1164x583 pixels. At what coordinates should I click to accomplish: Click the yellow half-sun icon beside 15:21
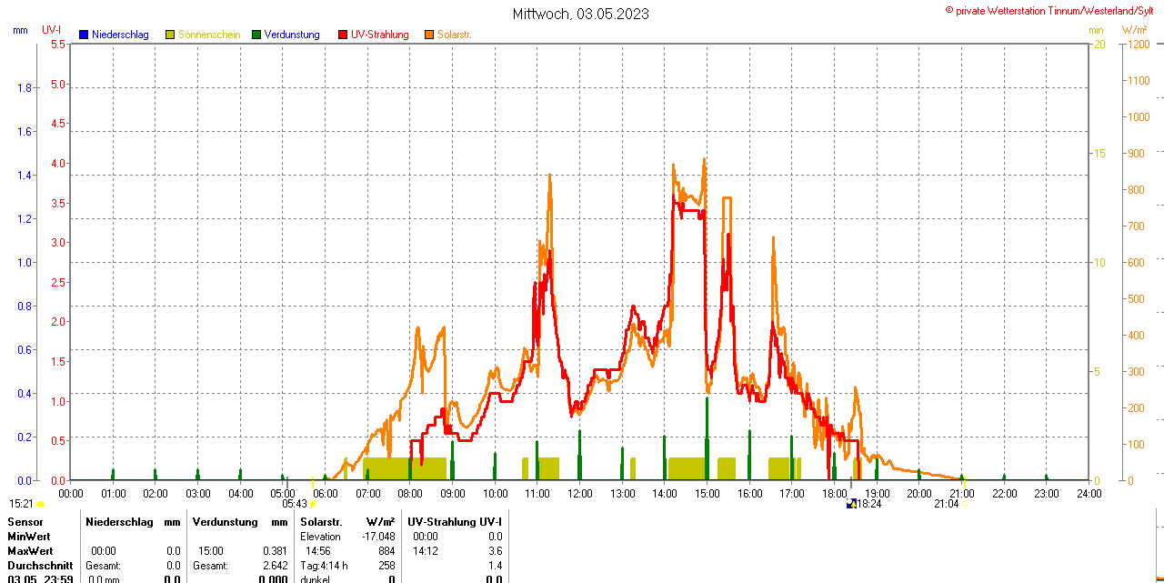(x=40, y=503)
